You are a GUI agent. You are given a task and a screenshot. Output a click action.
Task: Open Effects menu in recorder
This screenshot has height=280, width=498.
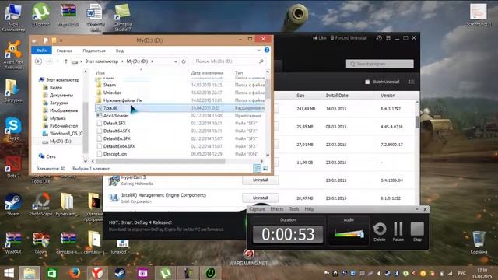[x=277, y=209]
